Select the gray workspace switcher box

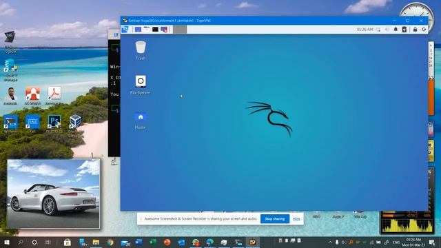[x=180, y=29]
